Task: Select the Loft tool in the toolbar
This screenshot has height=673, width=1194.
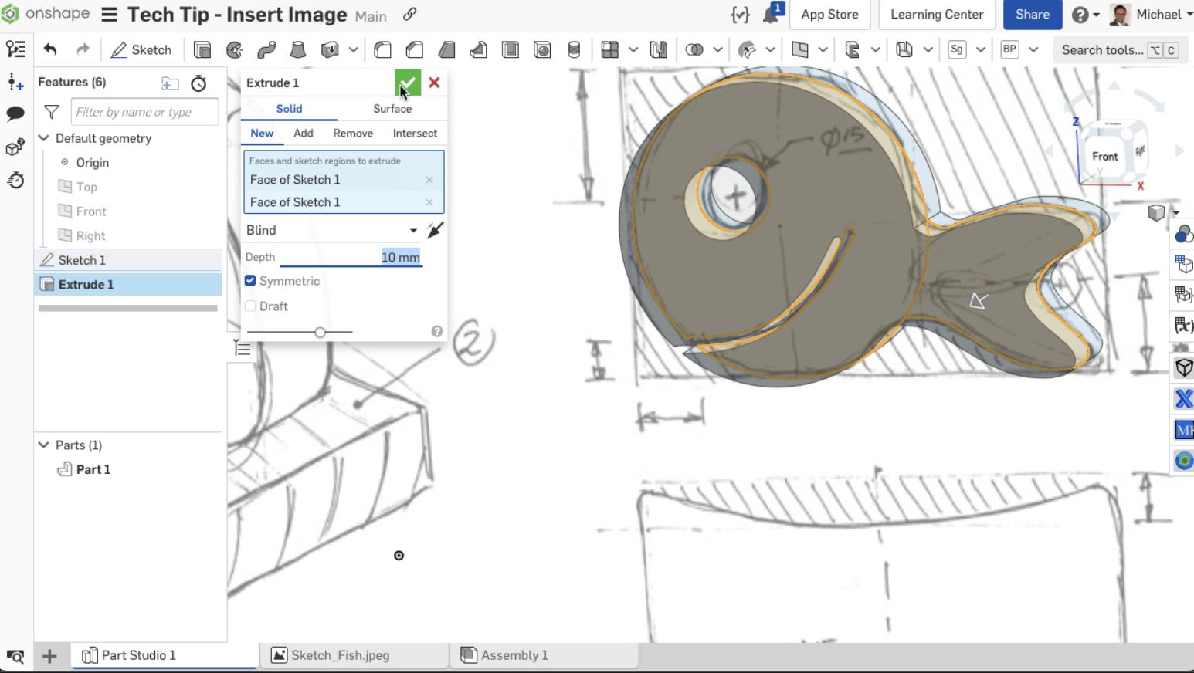Action: pyautogui.click(x=297, y=50)
